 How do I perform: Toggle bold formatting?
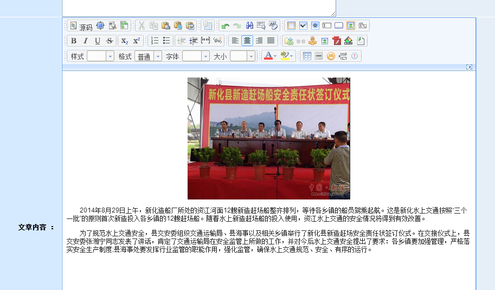(74, 41)
